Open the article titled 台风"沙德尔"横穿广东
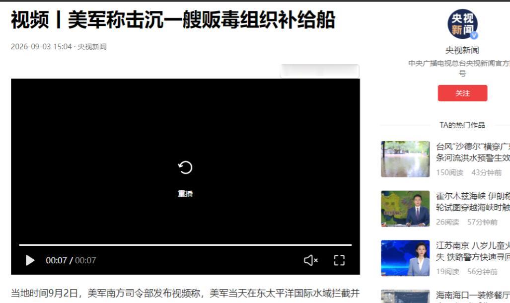This screenshot has height=303, width=510. 473,152
